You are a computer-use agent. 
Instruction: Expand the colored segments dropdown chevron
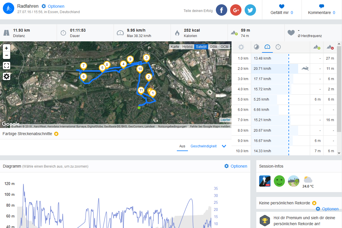(x=224, y=146)
